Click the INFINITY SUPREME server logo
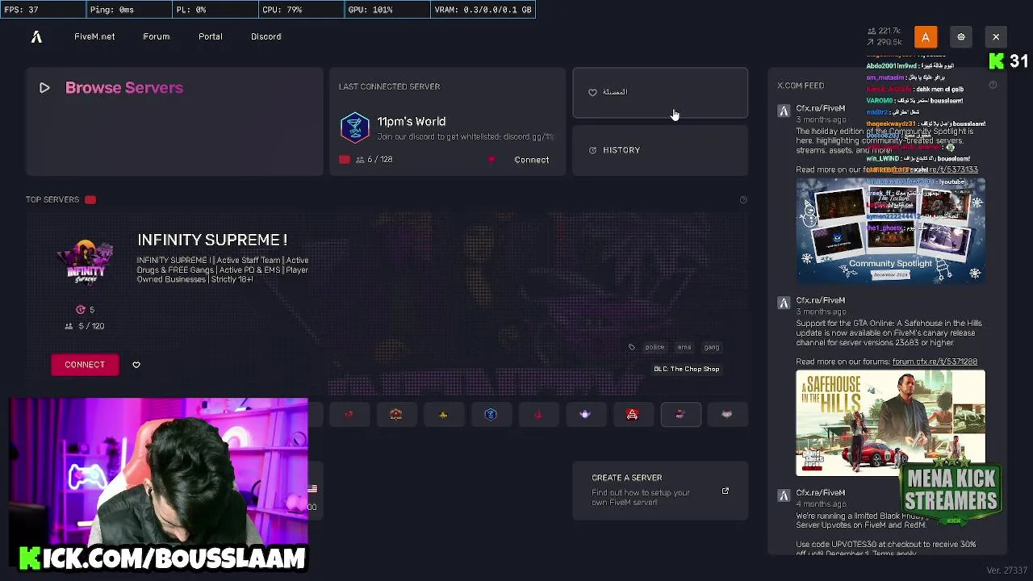Viewport: 1033px width, 581px height. point(86,262)
